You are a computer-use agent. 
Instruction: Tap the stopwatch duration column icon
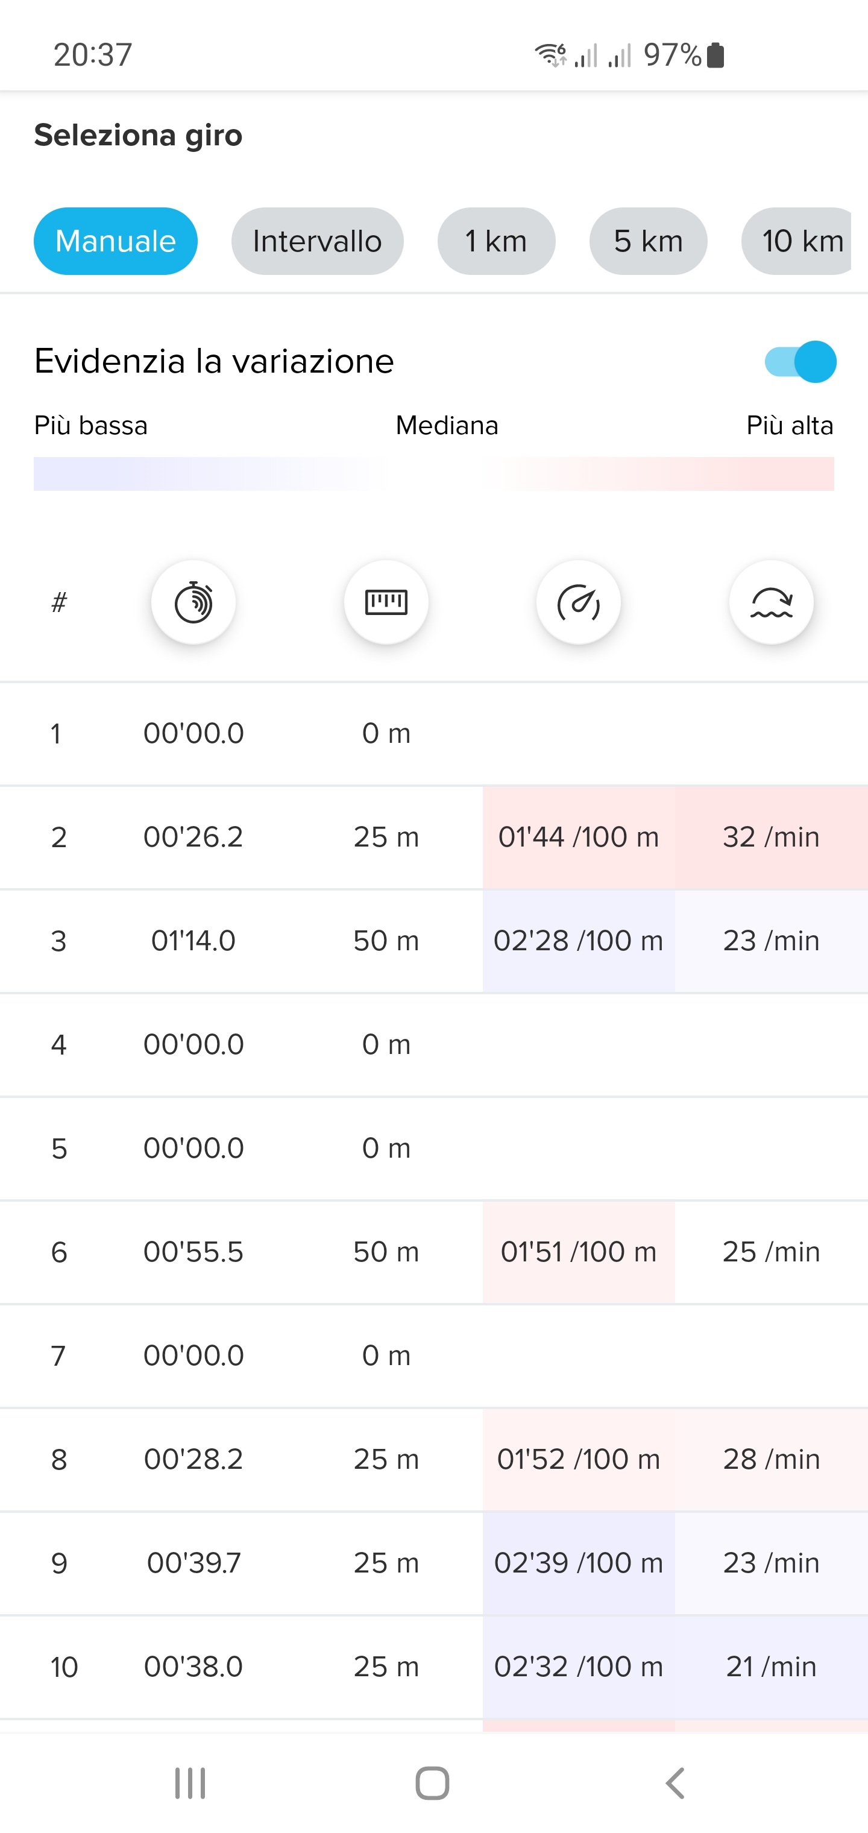(193, 602)
